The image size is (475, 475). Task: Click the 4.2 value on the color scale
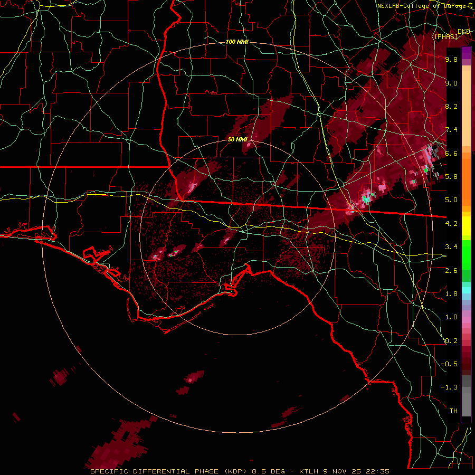(x=451, y=224)
